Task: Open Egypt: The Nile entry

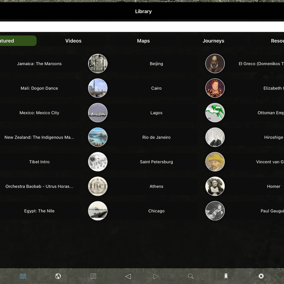Action: 39,211
